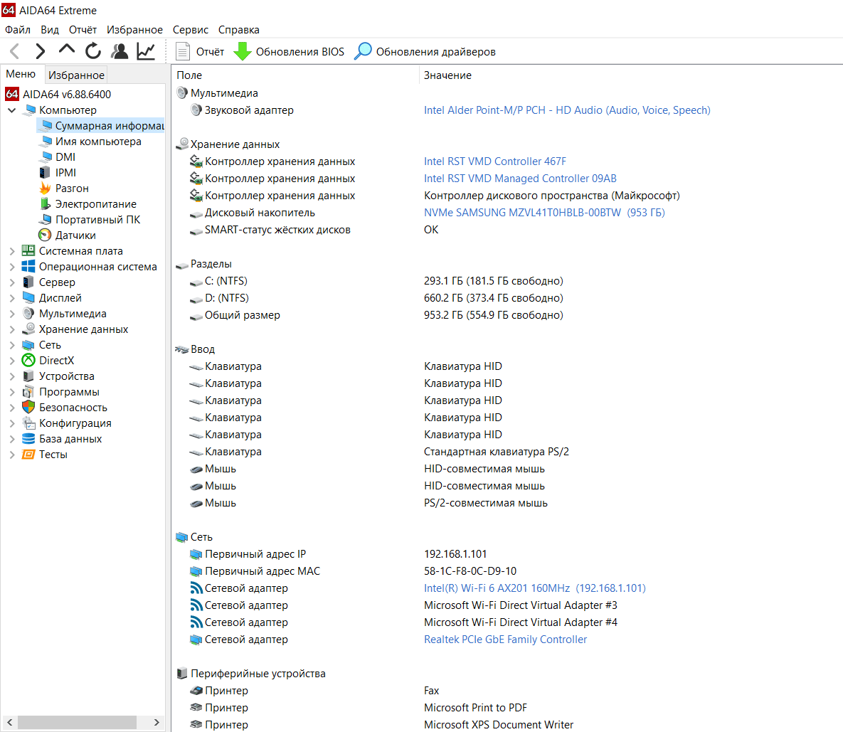Select the Общий размер row
The width and height of the screenshot is (843, 732).
tap(507, 315)
